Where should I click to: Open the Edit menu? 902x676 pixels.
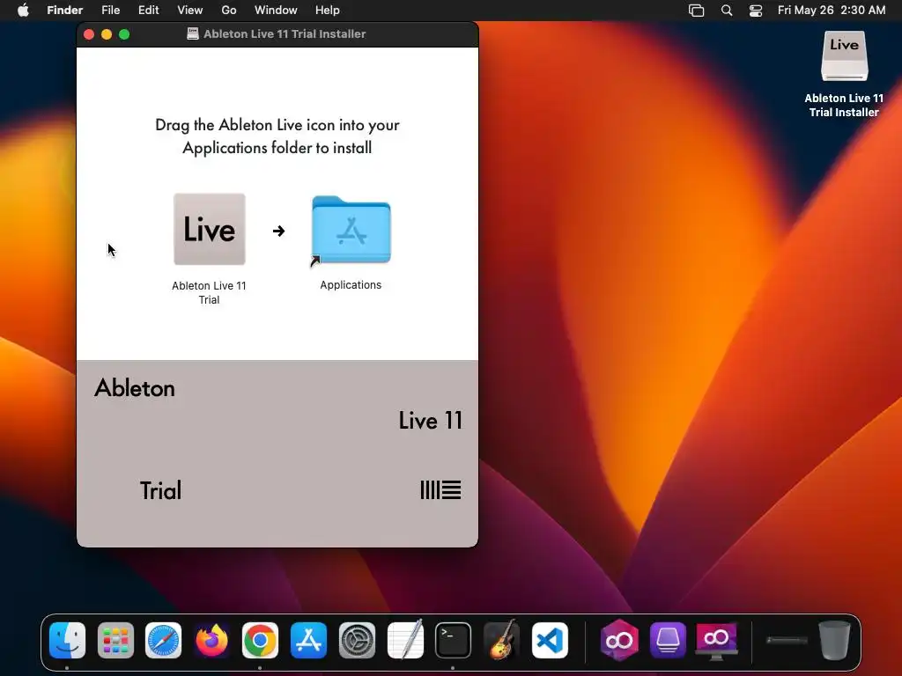148,11
